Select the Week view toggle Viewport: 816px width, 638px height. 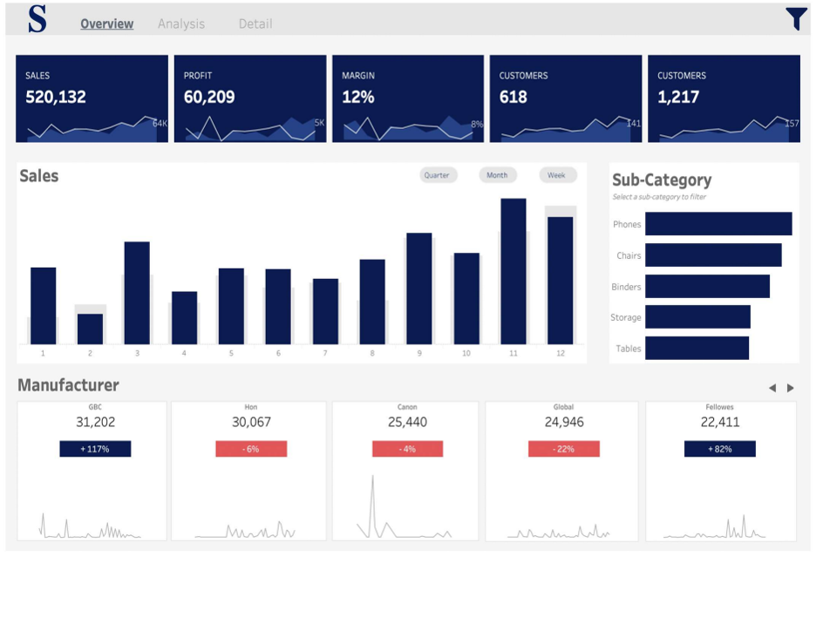[556, 175]
